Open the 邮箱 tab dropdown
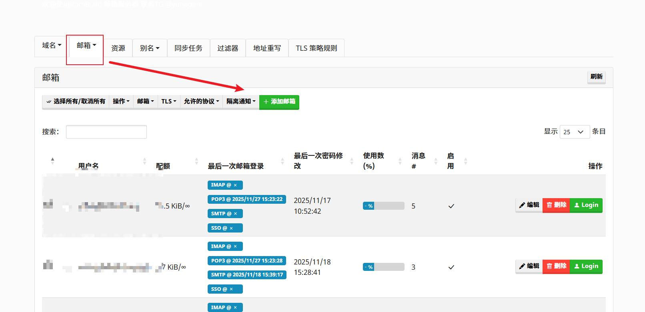This screenshot has width=645, height=312. (x=86, y=46)
